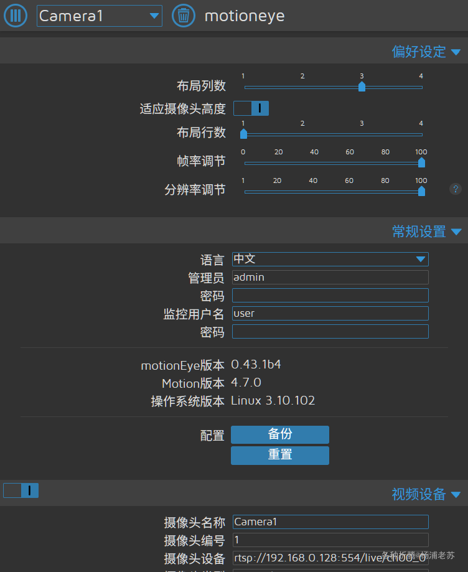Collapse the 常规设置 section
This screenshot has height=572, width=468.
426,232
